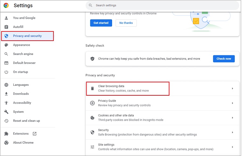
Task: Click the Cookies icon in the list
Action: pos(92,118)
